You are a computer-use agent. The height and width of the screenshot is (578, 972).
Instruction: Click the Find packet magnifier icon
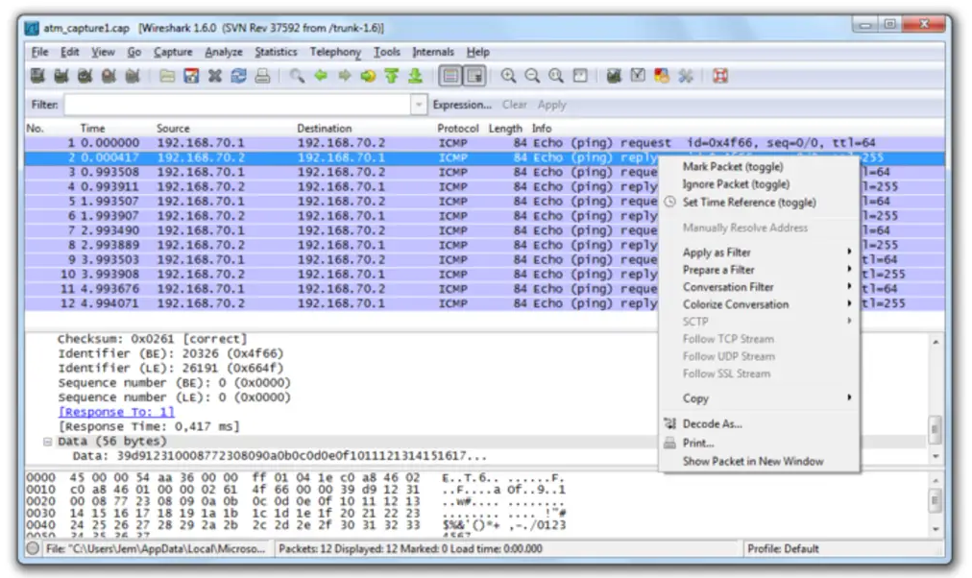click(297, 76)
